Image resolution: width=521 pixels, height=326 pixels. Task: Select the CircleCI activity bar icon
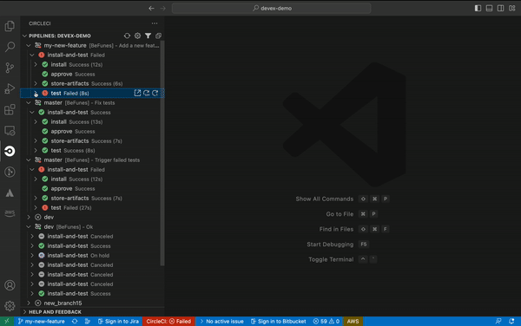(10, 151)
